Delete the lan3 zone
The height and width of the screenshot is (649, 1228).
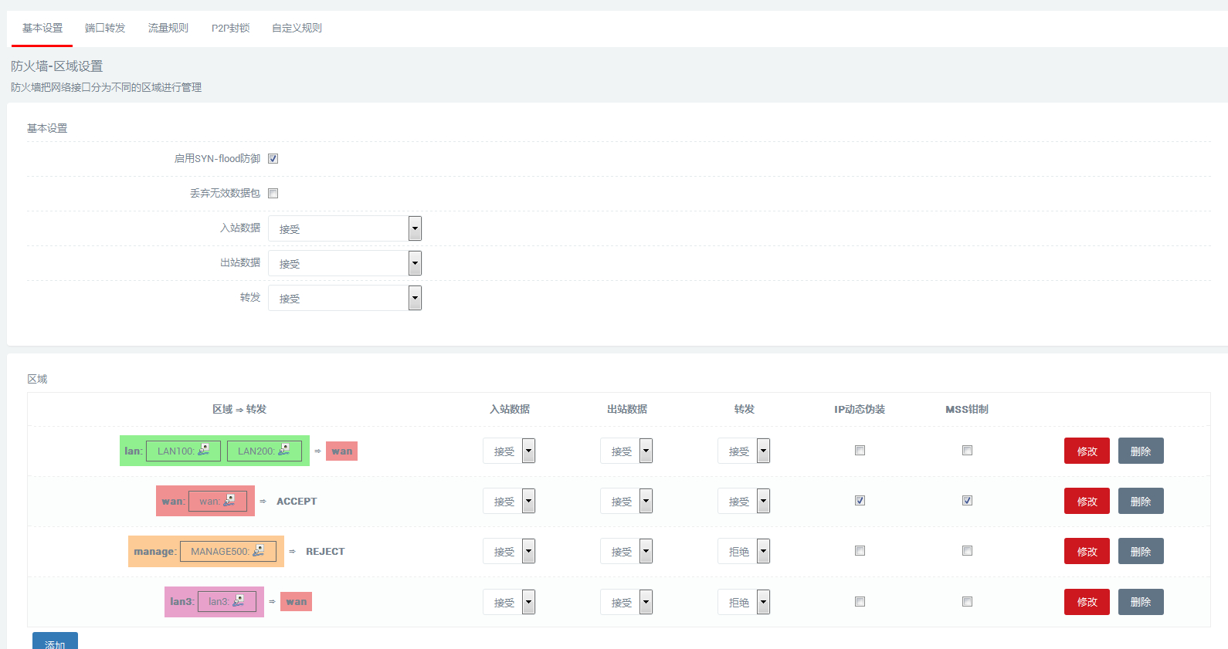coord(1141,602)
